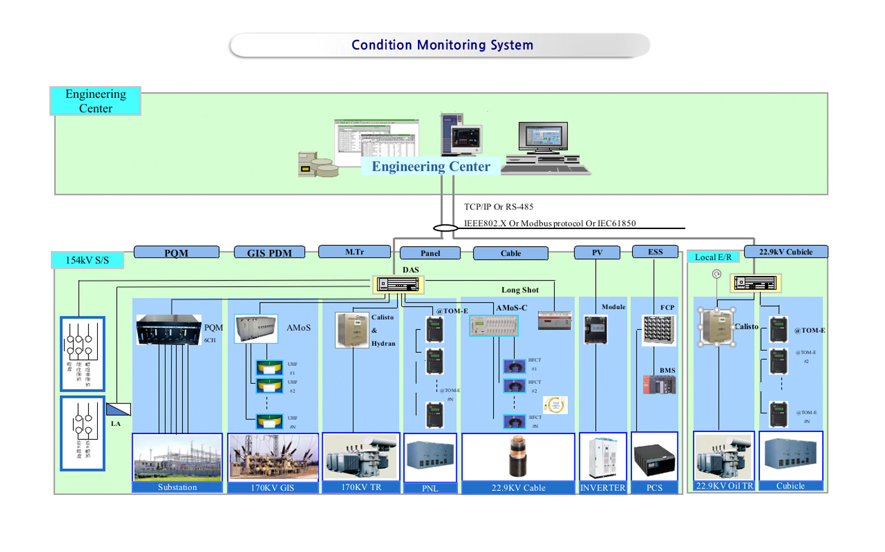Select the ESS header tab
The height and width of the screenshot is (552, 885).
tap(655, 252)
